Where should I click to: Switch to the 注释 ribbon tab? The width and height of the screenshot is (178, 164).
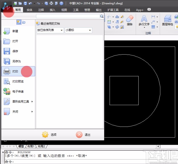click(x=41, y=10)
